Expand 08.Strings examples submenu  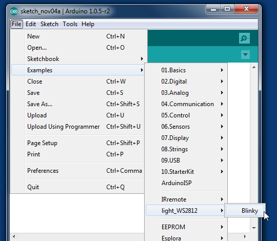186,149
